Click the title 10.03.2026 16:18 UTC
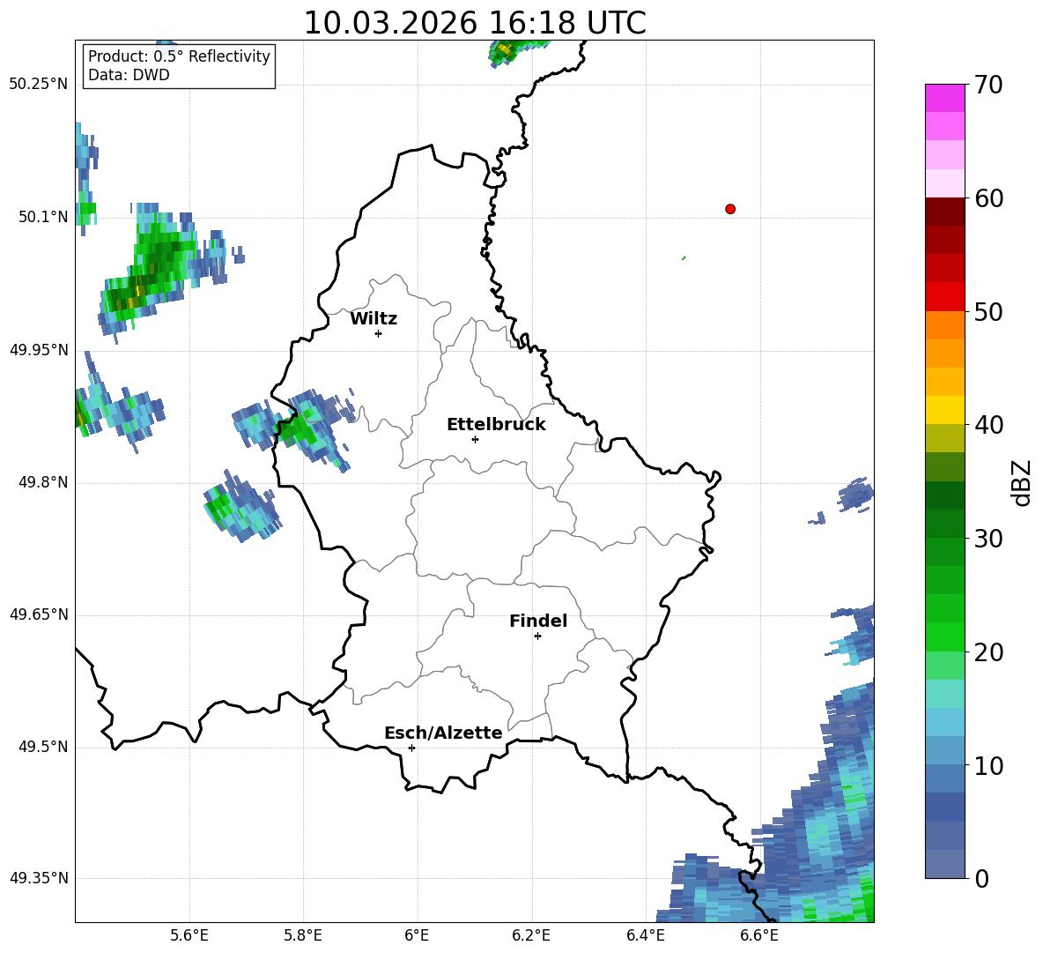Viewport: 1043px width, 953px height. 474,22
